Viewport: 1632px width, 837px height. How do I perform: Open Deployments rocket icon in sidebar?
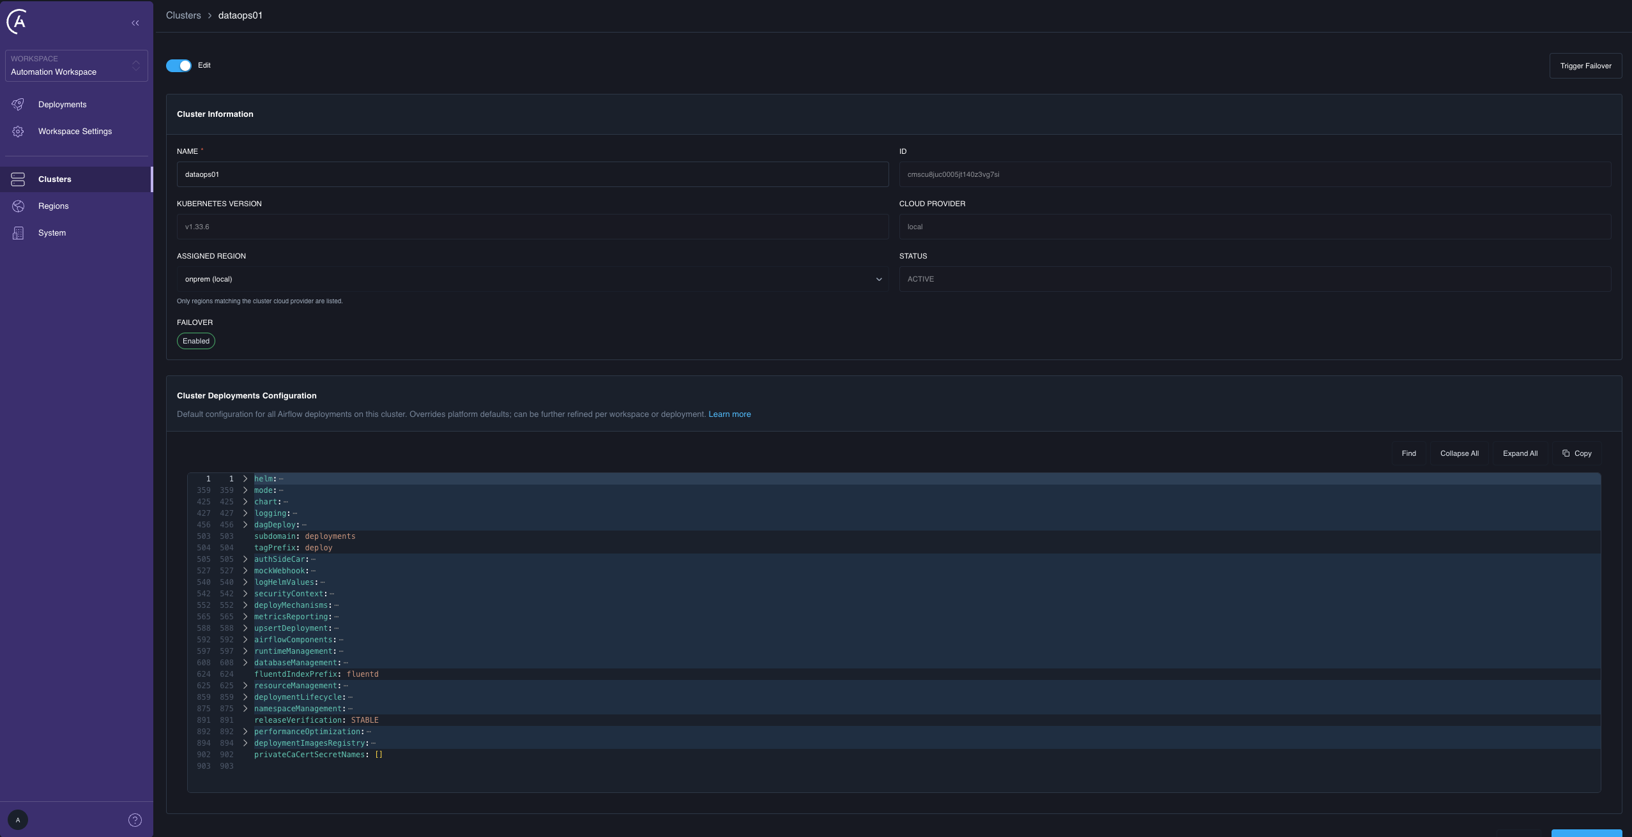(x=18, y=104)
